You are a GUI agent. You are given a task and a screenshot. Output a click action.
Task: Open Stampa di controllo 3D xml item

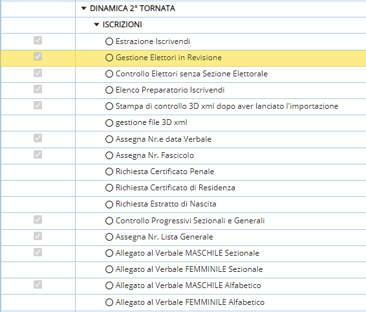(x=227, y=106)
